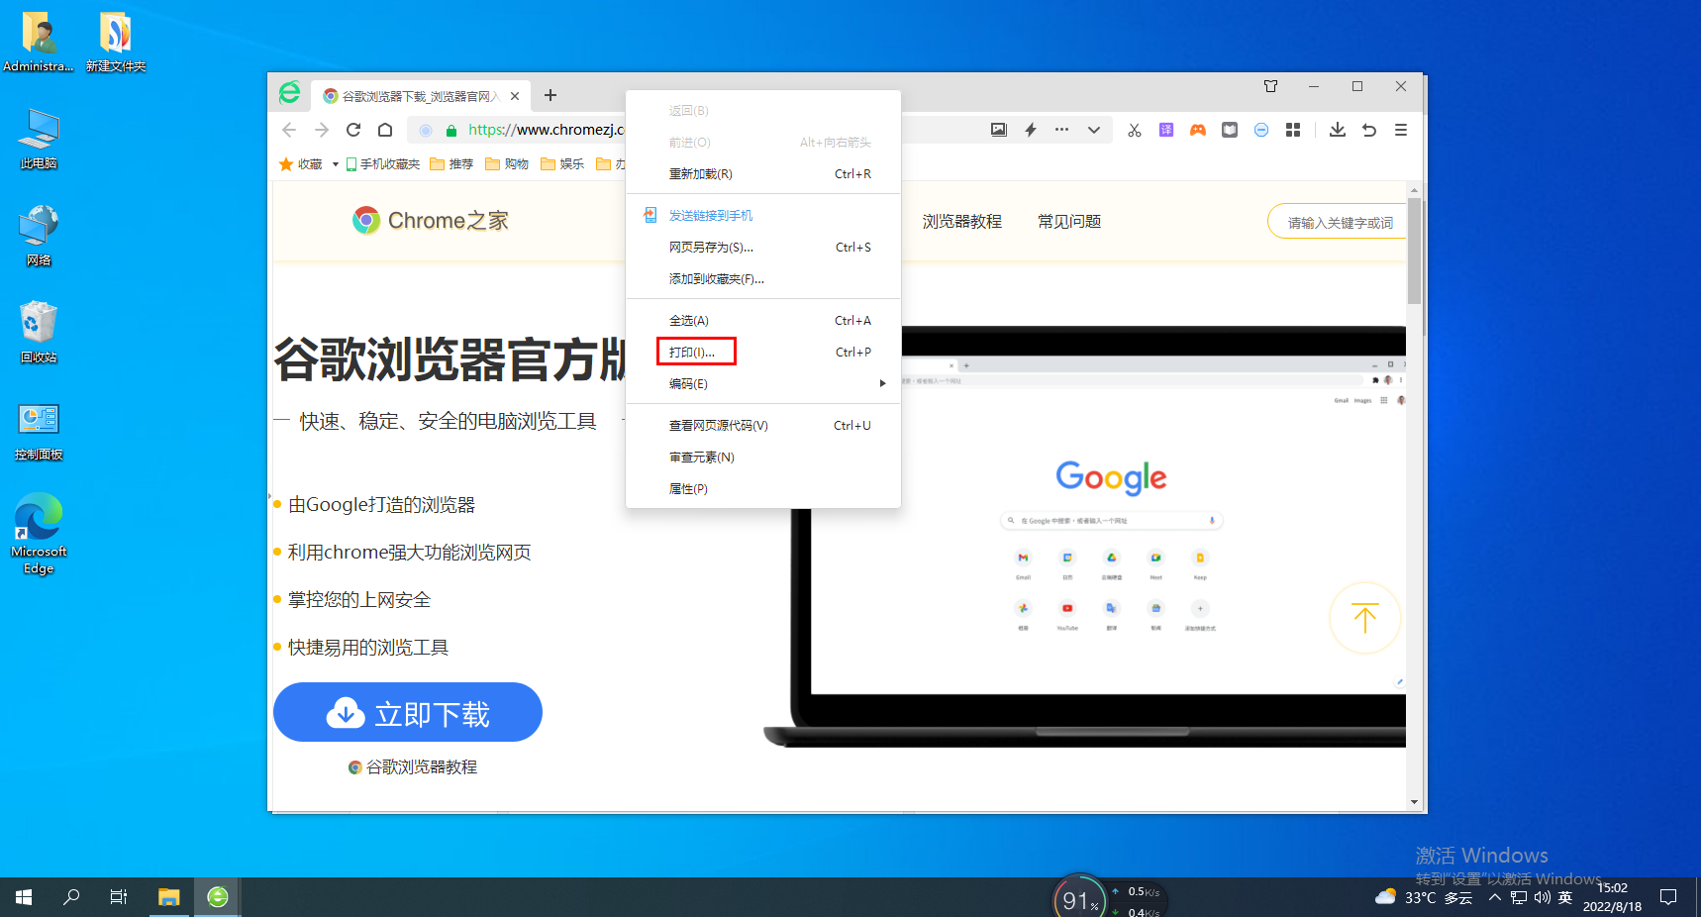1701x917 pixels.
Task: Open the Windows Start menu
Action: pyautogui.click(x=24, y=897)
